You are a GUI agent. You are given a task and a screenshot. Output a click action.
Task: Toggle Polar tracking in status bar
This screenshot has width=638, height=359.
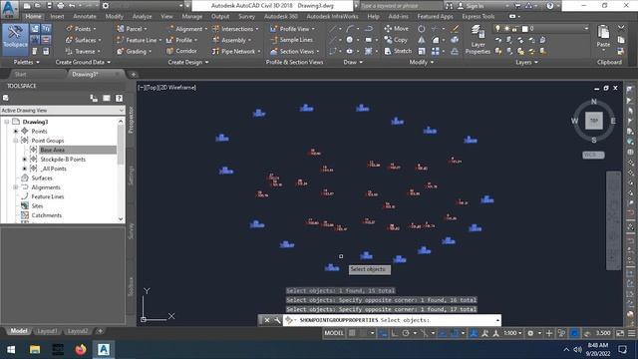click(x=406, y=333)
